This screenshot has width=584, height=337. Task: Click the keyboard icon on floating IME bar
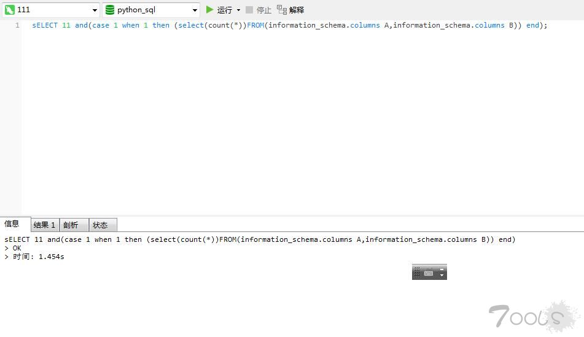tap(429, 273)
